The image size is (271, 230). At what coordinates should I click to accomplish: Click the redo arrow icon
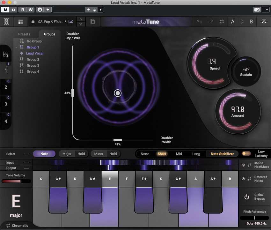[x=210, y=22]
